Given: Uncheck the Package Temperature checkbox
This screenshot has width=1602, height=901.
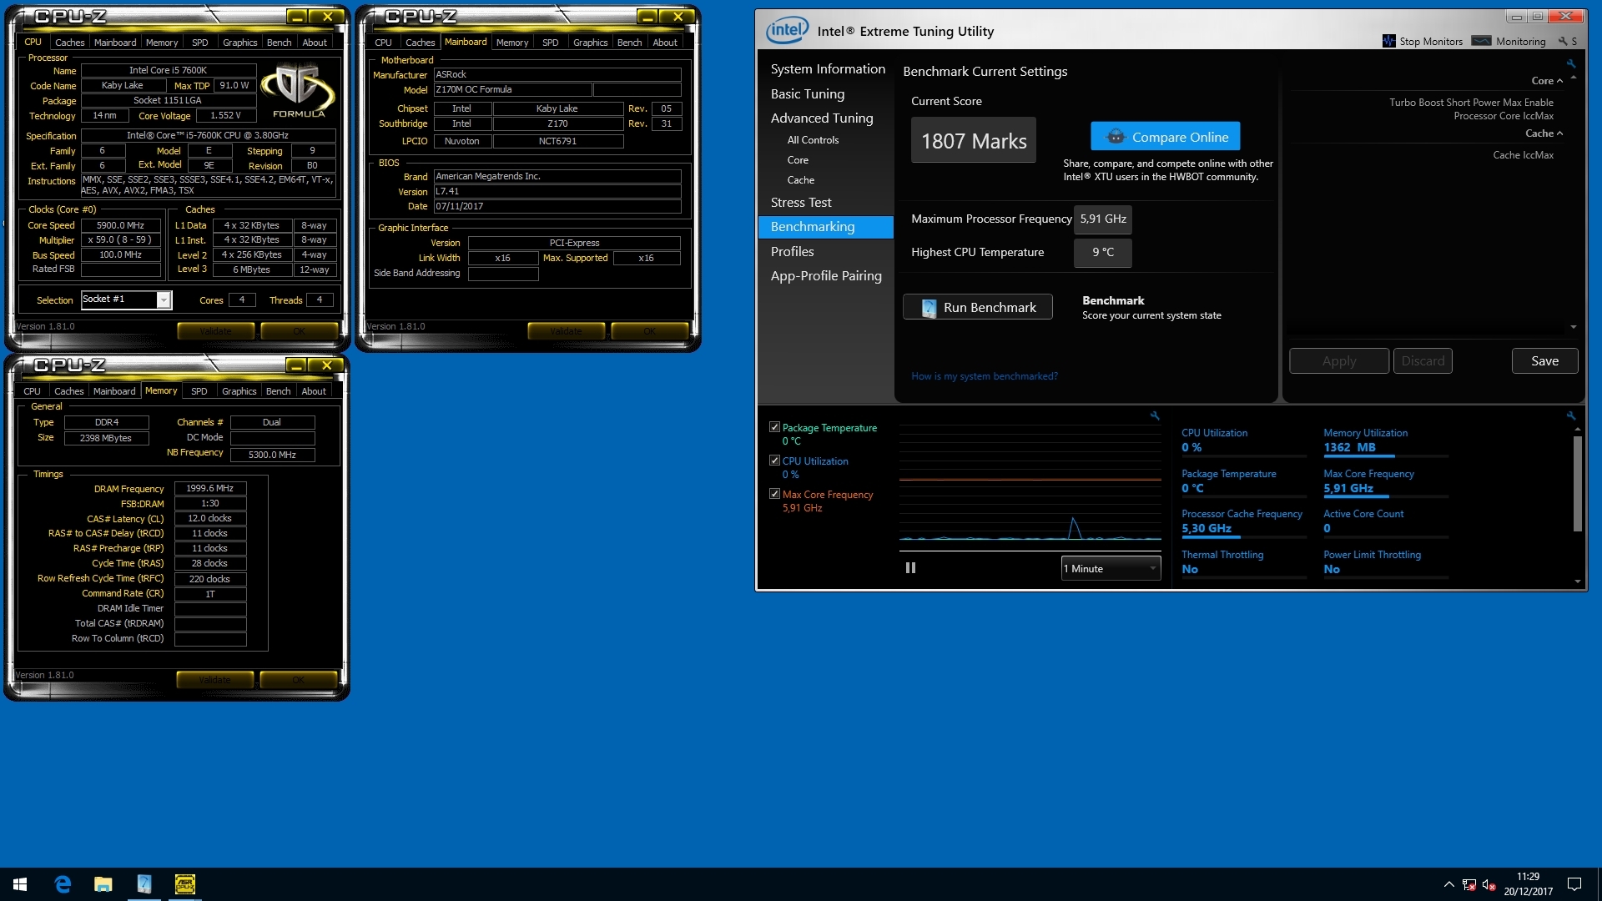Looking at the screenshot, I should (774, 427).
